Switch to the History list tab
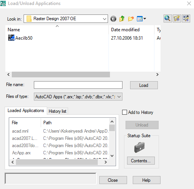194x189 pixels. pos(57,111)
